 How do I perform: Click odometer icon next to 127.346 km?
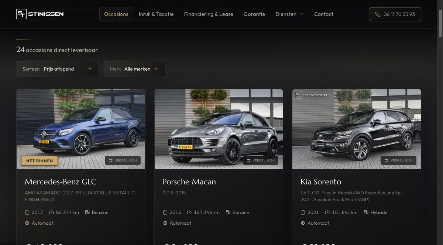(189, 212)
